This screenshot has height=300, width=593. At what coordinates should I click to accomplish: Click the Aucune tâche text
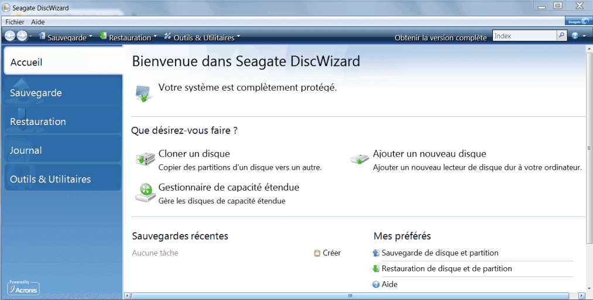pos(155,253)
